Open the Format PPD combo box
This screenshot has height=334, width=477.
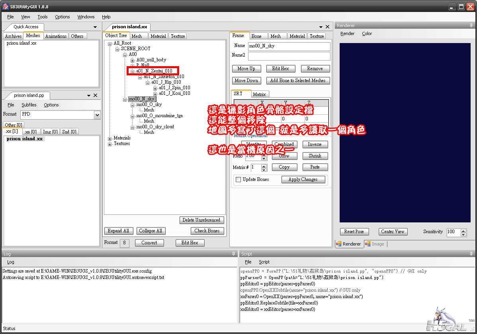97,115
